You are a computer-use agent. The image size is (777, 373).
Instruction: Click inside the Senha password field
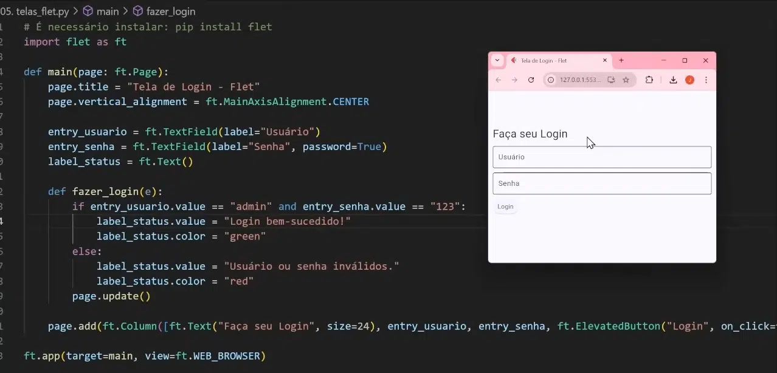coord(601,183)
